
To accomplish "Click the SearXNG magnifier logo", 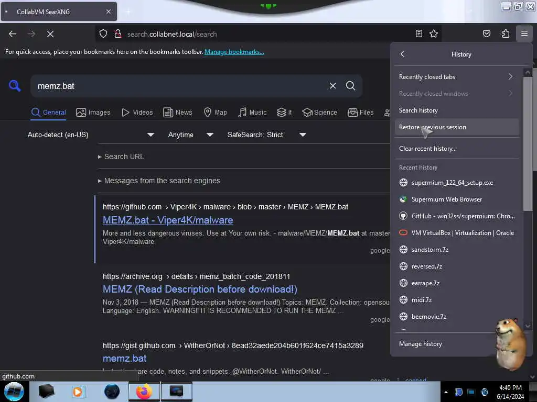I will click(x=14, y=85).
